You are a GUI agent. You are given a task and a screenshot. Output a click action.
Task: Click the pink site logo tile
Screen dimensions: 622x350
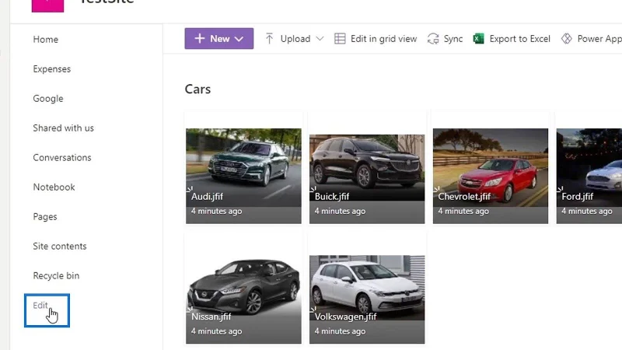(x=47, y=5)
